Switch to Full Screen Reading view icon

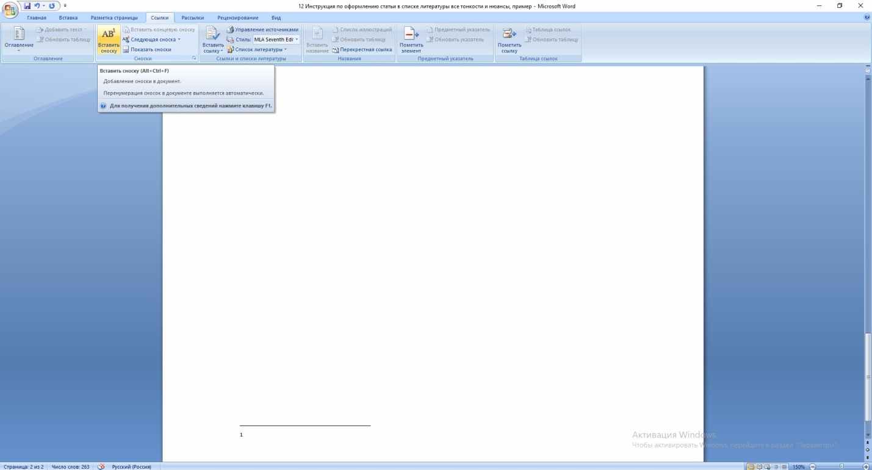click(759, 466)
